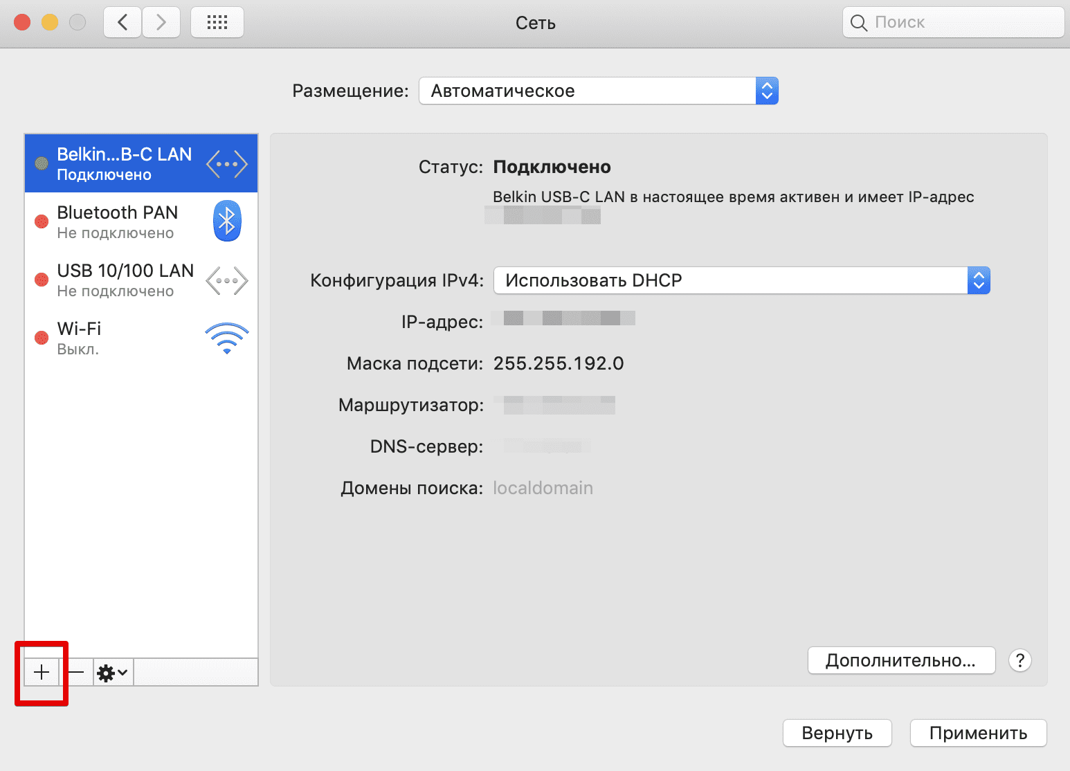Click the plus button to add a service
The height and width of the screenshot is (771, 1070).
click(x=42, y=672)
